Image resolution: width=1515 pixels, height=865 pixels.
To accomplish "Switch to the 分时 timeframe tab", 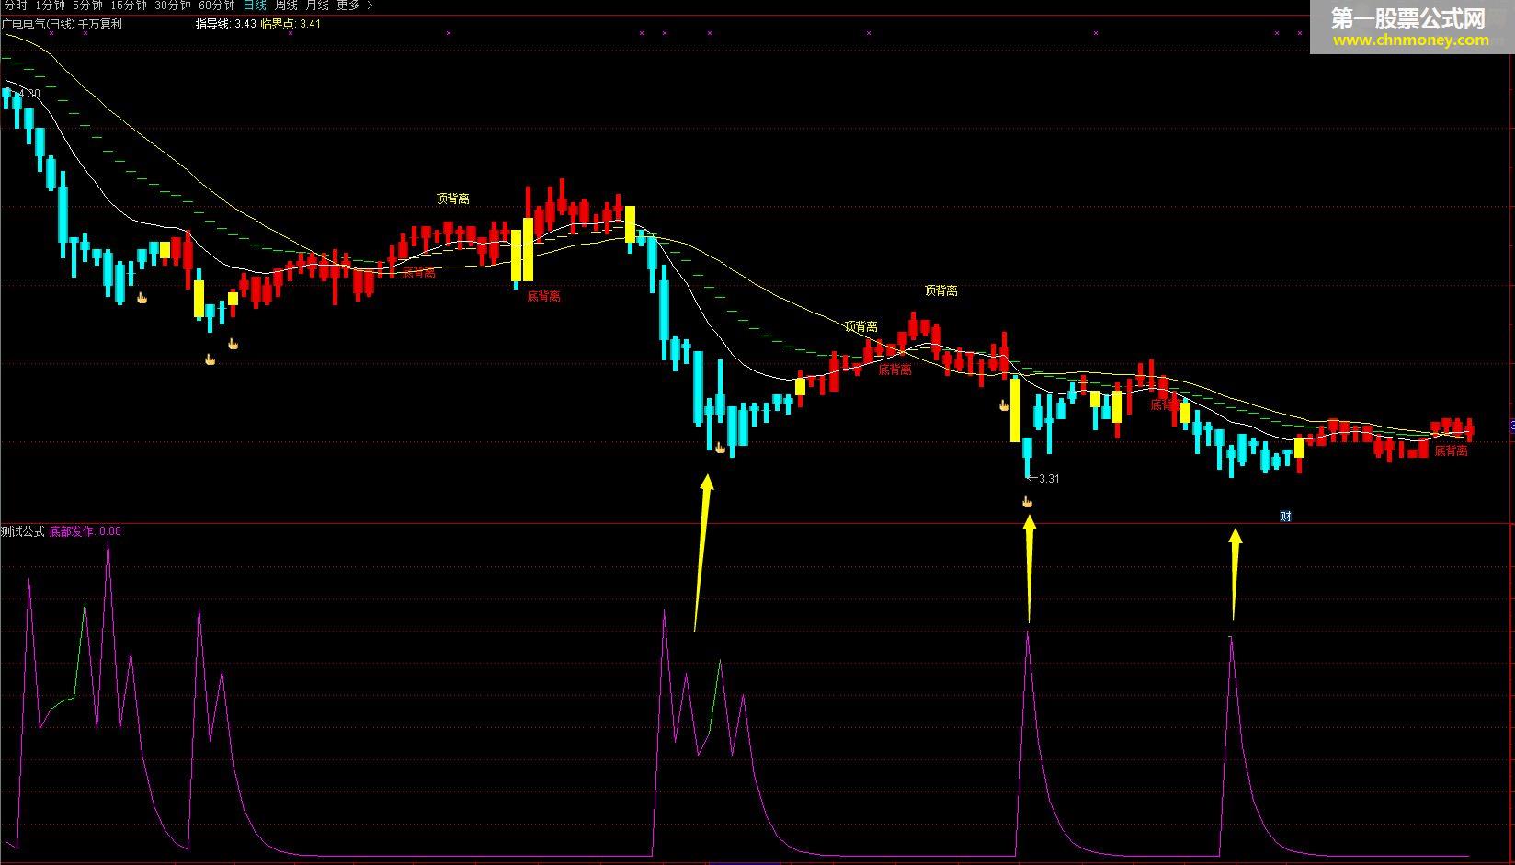I will click(16, 6).
